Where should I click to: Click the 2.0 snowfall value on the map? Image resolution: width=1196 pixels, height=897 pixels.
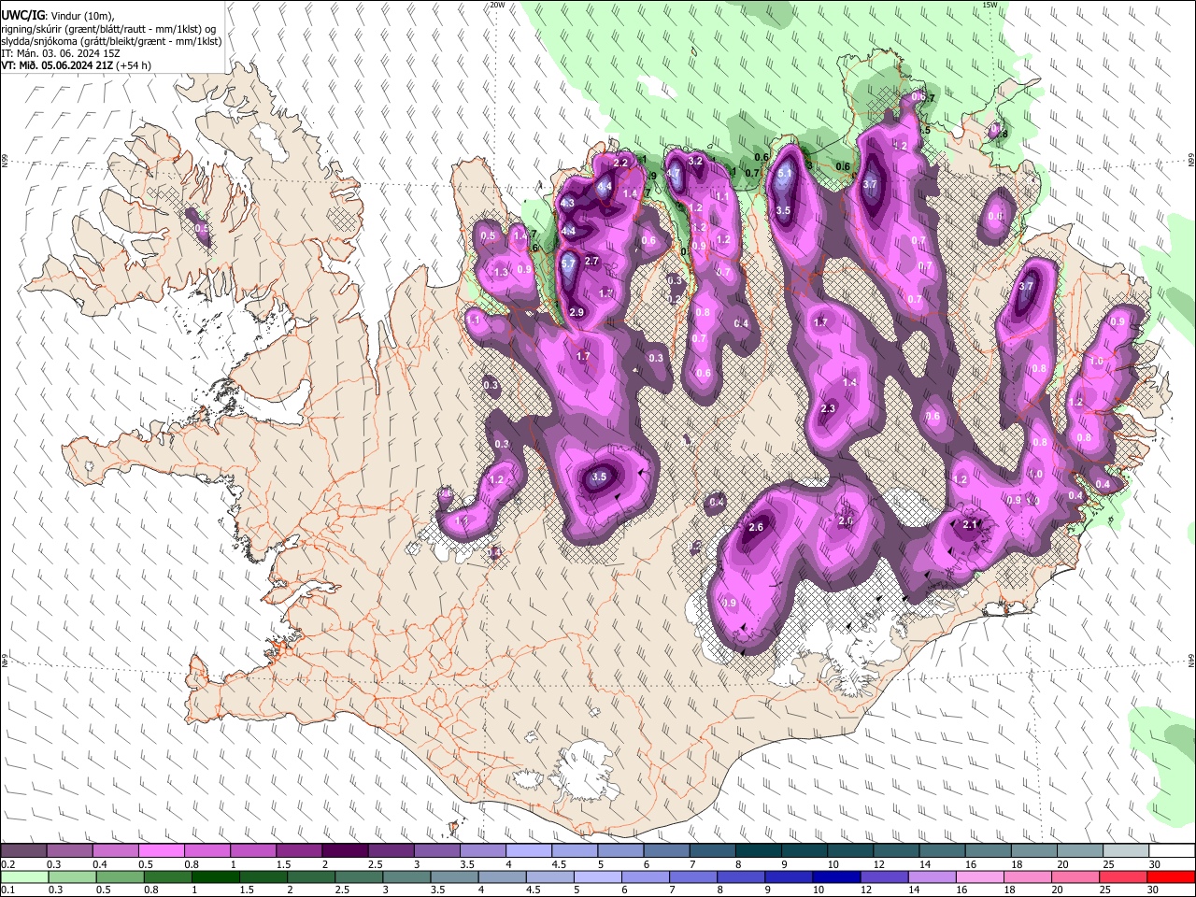847,520
